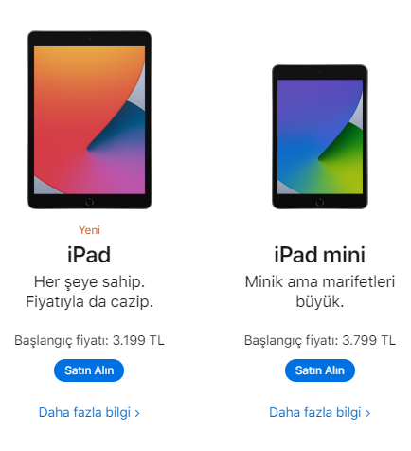Click the chevron after iPad's Daha fazla bilgi

(x=137, y=413)
